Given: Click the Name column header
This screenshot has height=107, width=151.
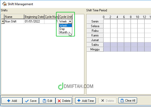Looking at the screenshot, I should coord(14,17).
